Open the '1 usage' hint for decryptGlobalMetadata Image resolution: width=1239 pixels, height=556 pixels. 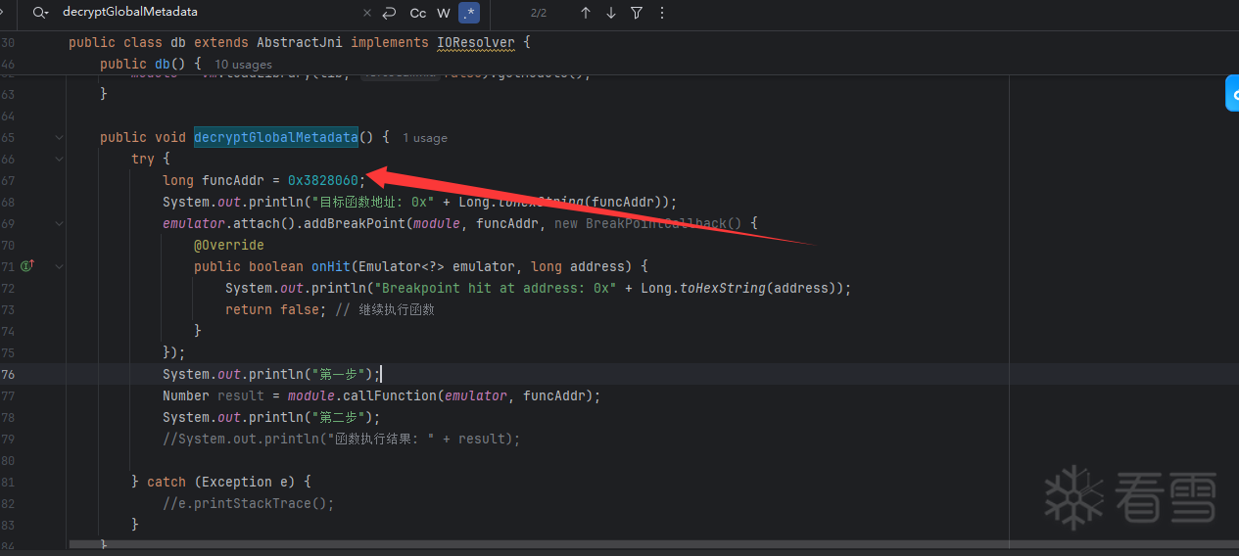425,138
